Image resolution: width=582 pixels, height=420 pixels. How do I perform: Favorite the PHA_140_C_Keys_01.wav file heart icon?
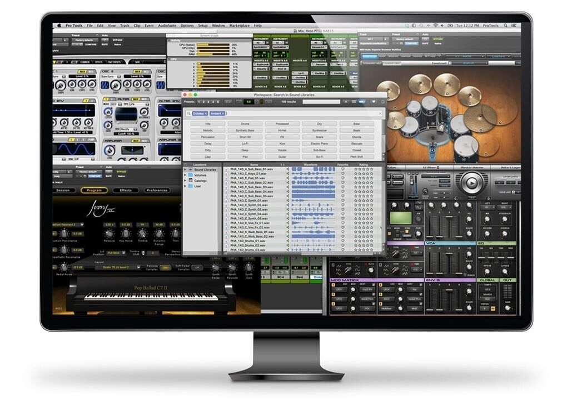tap(343, 174)
